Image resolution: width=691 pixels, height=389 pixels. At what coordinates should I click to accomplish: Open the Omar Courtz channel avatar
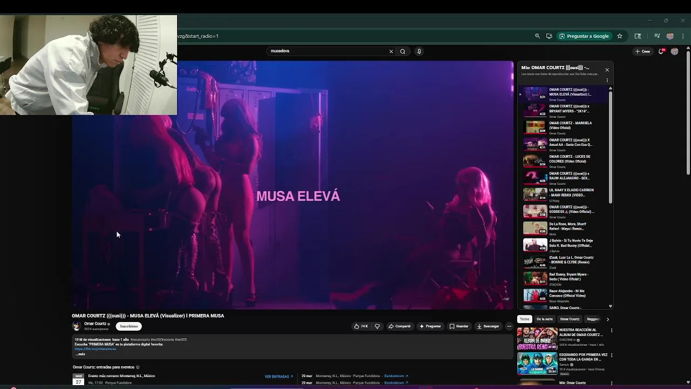(x=77, y=326)
